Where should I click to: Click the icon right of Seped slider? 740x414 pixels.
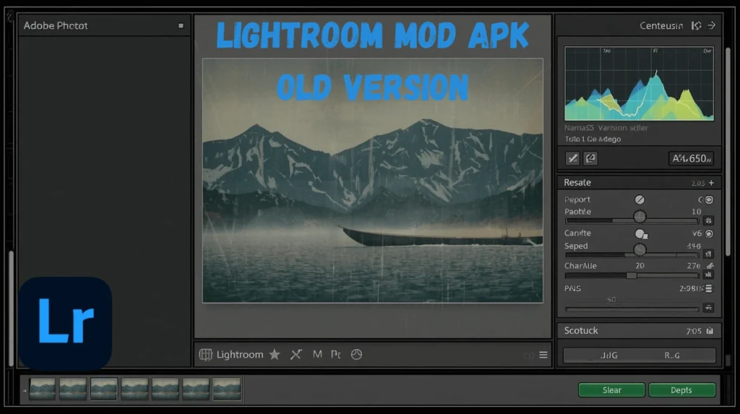click(x=708, y=254)
